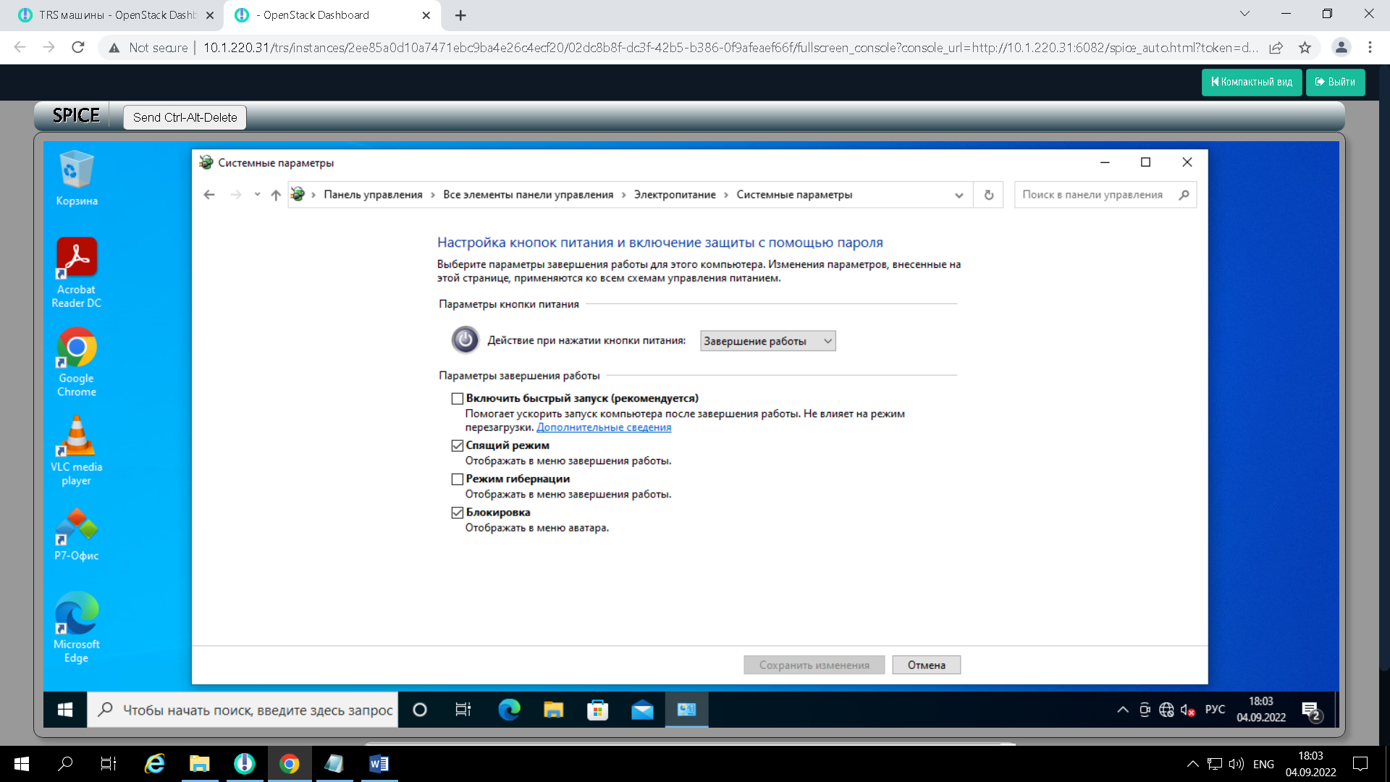The image size is (1390, 782).
Task: Click host ENG language indicator
Action: [x=1263, y=764]
